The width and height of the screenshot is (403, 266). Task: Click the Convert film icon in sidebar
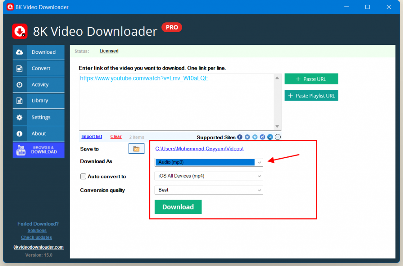[x=20, y=68]
